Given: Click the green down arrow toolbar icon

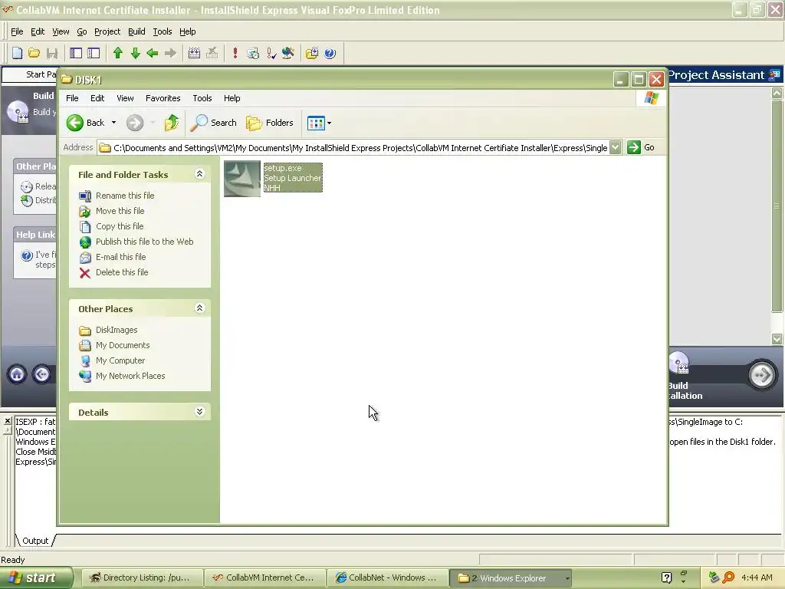Looking at the screenshot, I should pyautogui.click(x=135, y=53).
